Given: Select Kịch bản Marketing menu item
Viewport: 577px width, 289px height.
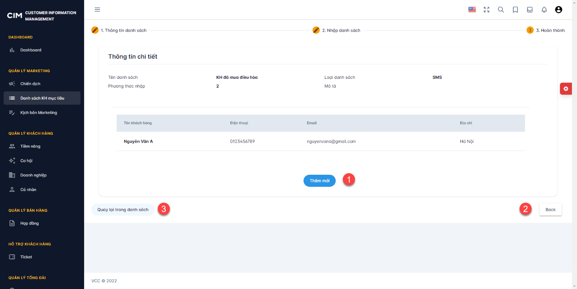Looking at the screenshot, I should [42, 113].
